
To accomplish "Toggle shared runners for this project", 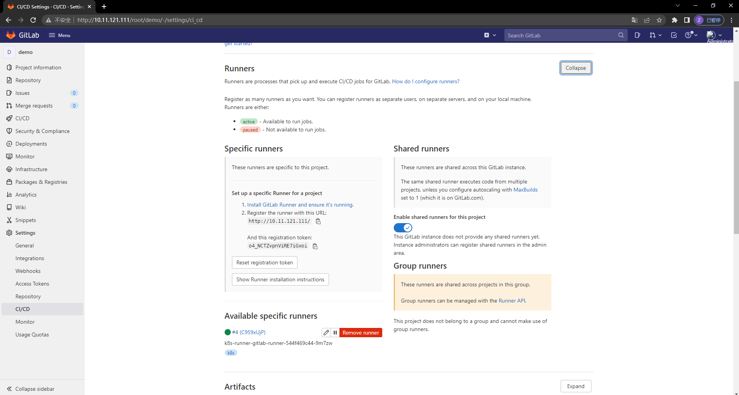I will click(403, 228).
